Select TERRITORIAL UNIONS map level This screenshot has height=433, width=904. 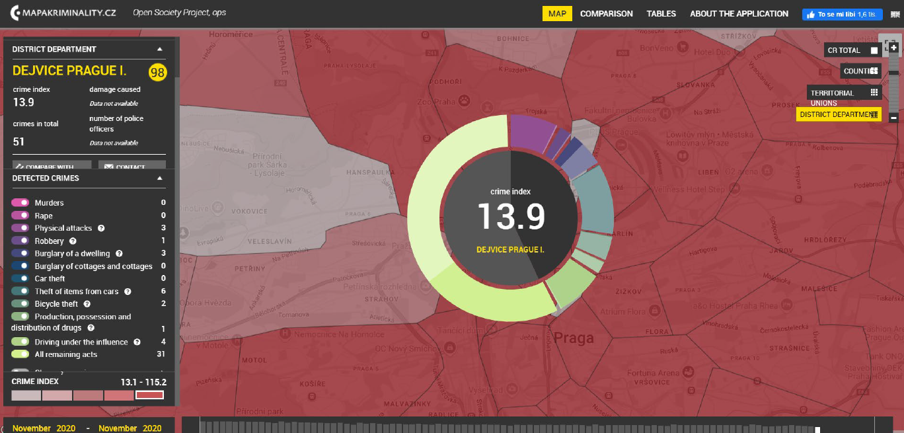point(844,93)
